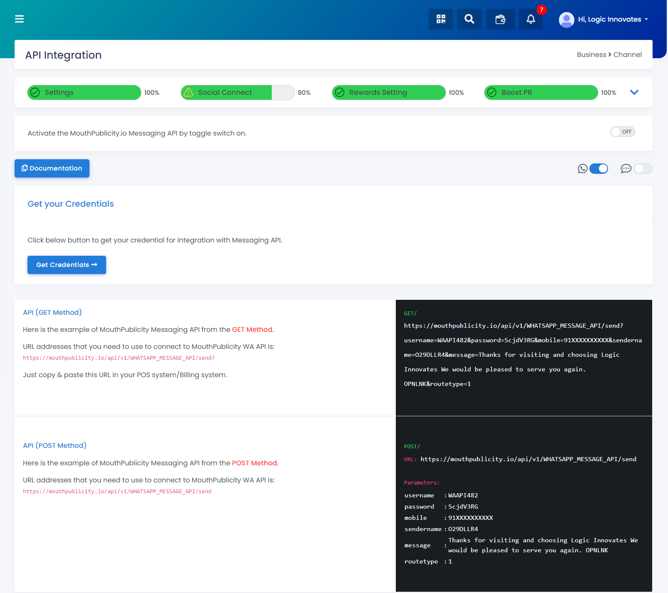Enable the SMS chat channel toggle
Viewport: 668px width, 593px height.
click(x=643, y=168)
